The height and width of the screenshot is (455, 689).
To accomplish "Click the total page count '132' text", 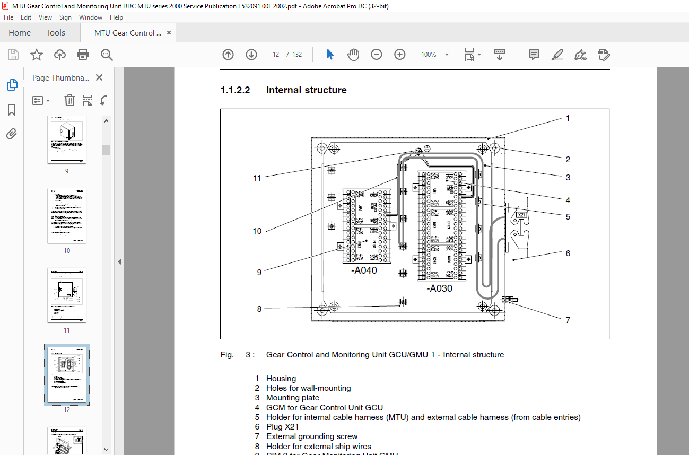I will click(x=297, y=55).
